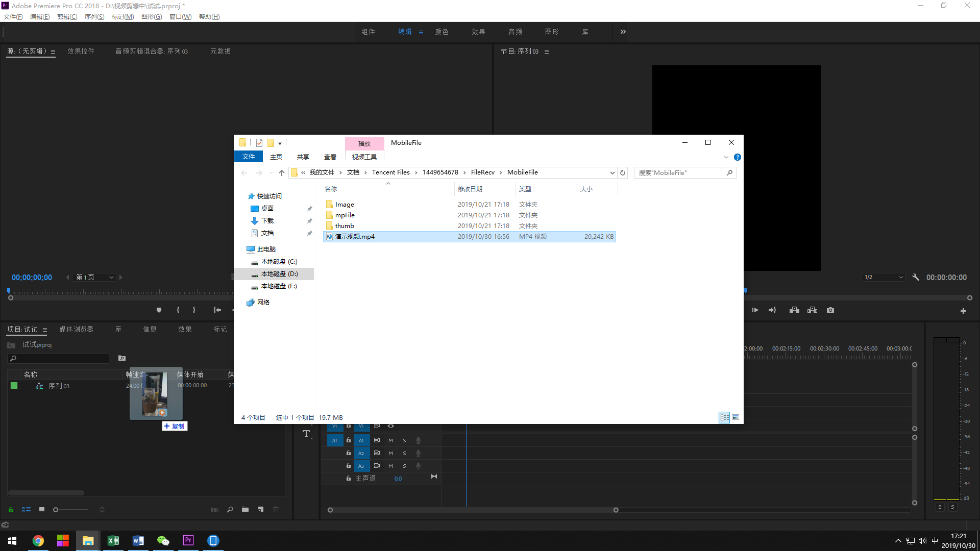
Task: Click Tencent Files in breadcrumb path
Action: pyautogui.click(x=391, y=172)
